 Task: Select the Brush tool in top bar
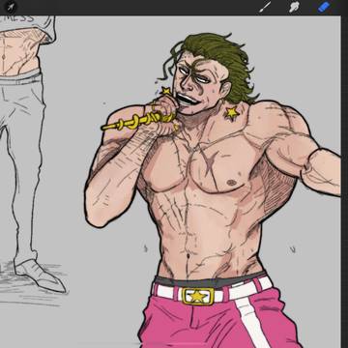pos(265,7)
